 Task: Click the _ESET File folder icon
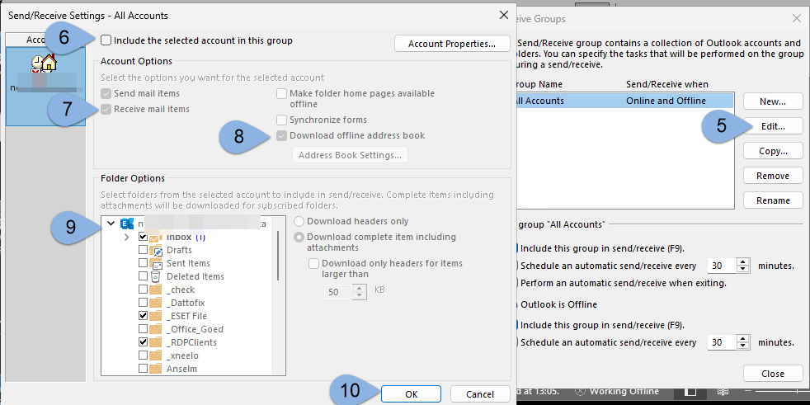click(156, 316)
